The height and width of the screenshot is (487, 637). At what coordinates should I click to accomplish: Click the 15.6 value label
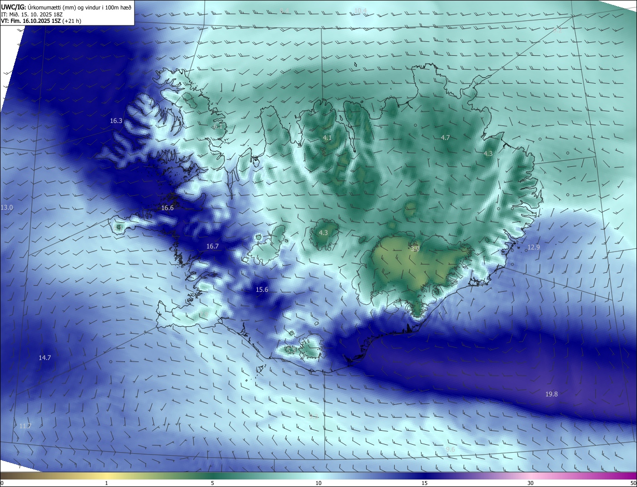pos(262,290)
